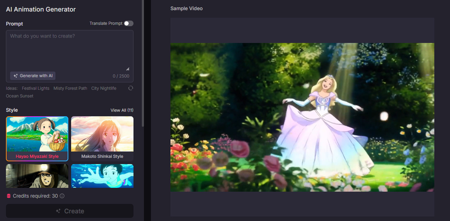This screenshot has height=221, width=450.
Task: Click the 0 / 2500 character counter
Action: (x=121, y=76)
